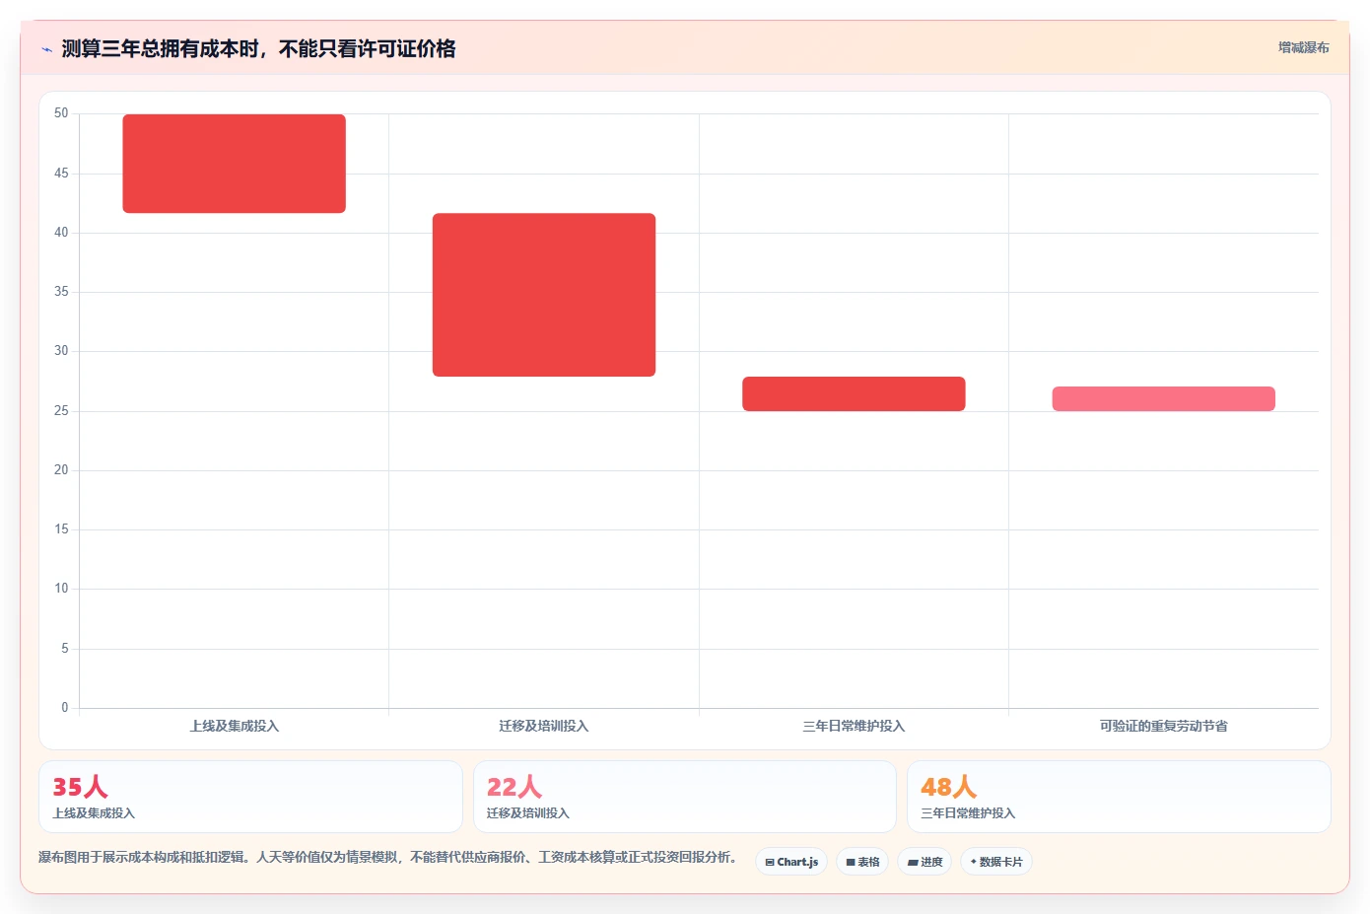The height and width of the screenshot is (914, 1370).
Task: Click the footnote text starting with 瀑布图用于展示
Action: coord(387,857)
